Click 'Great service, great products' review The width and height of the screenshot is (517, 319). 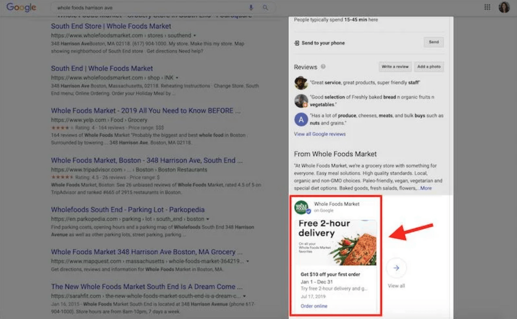point(365,83)
